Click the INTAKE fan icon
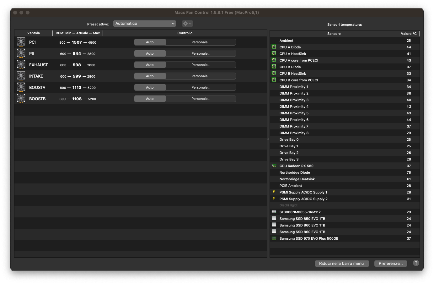 tap(21, 76)
